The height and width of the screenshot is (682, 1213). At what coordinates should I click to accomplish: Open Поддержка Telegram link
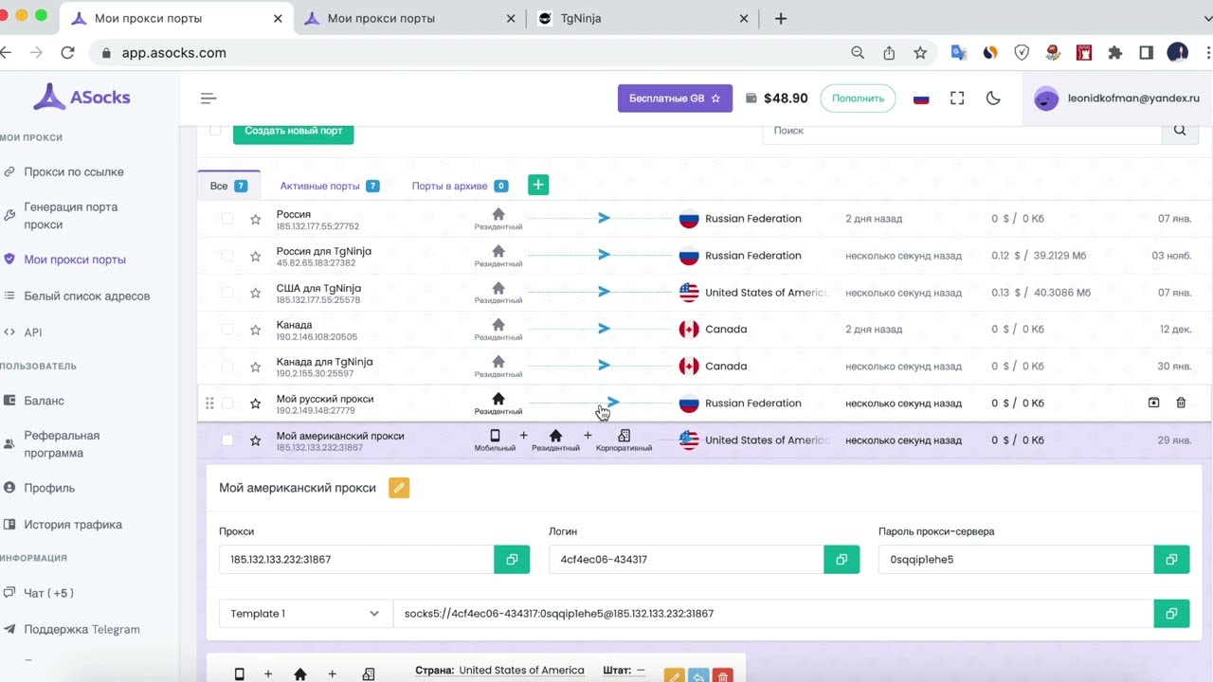click(x=81, y=630)
